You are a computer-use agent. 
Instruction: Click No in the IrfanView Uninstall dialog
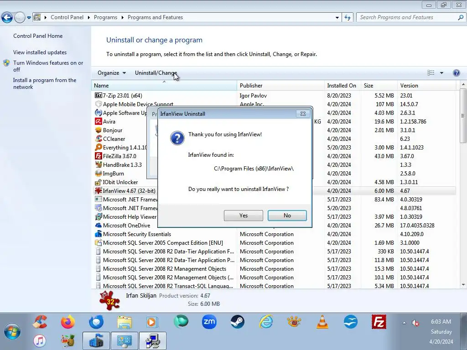tap(287, 216)
